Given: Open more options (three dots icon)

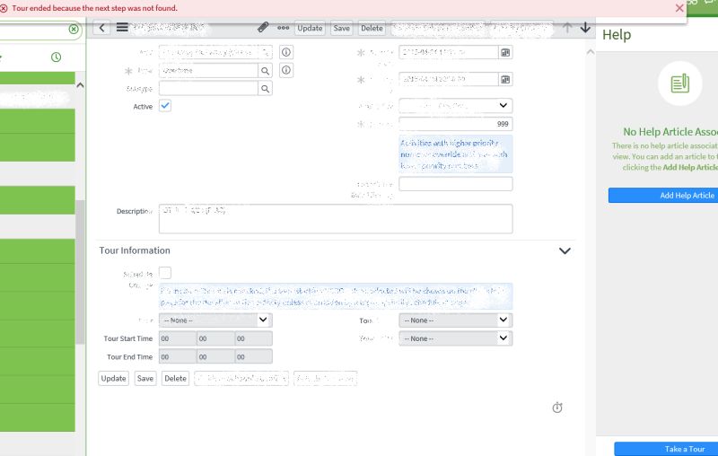Looking at the screenshot, I should [x=283, y=28].
